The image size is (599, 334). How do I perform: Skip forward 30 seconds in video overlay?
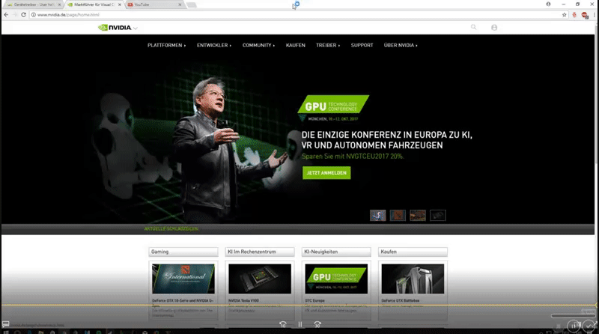317,324
